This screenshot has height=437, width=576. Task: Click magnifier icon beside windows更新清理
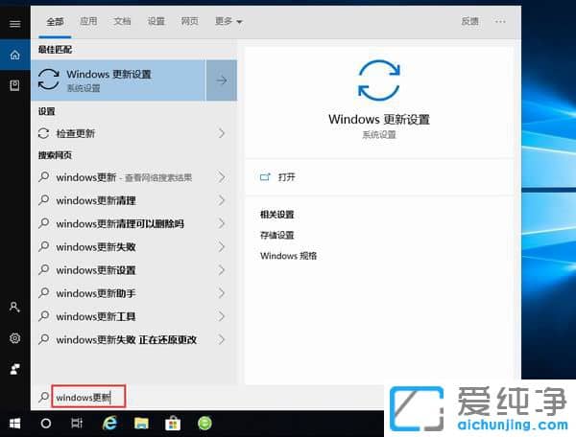point(44,200)
